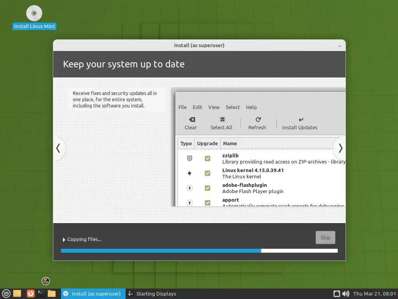Click The Linux kernel description text
The height and width of the screenshot is (299, 398).
tap(241, 176)
